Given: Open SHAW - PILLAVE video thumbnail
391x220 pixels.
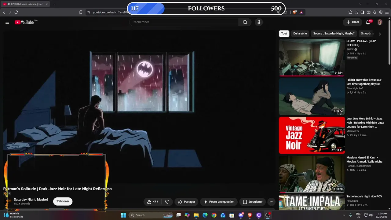Looking at the screenshot, I should [312, 57].
